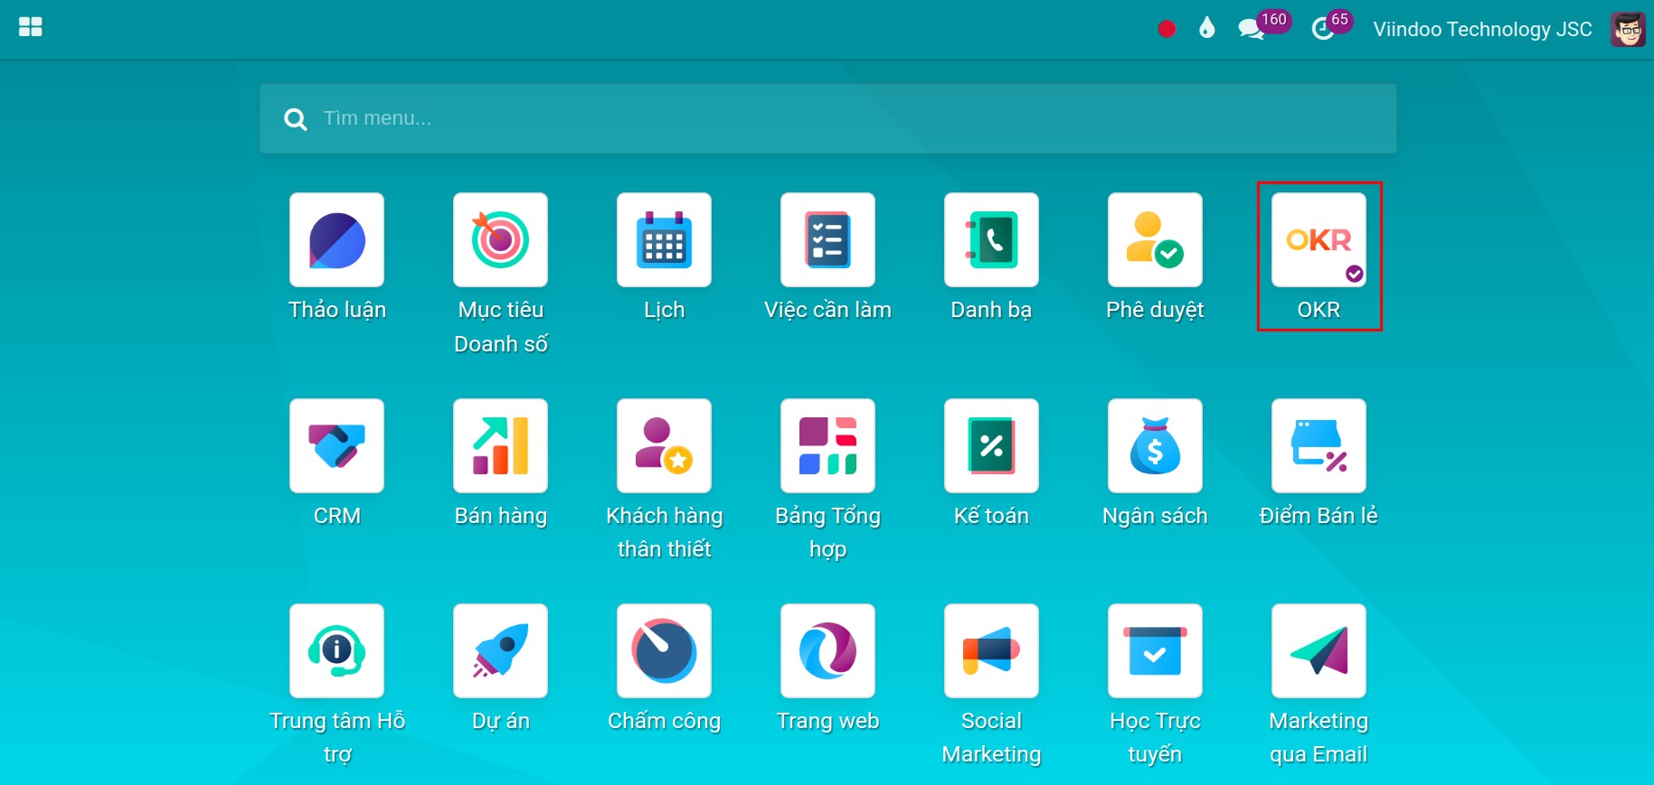Viewport: 1654px width, 785px height.
Task: Open the user avatar menu
Action: tap(1628, 29)
